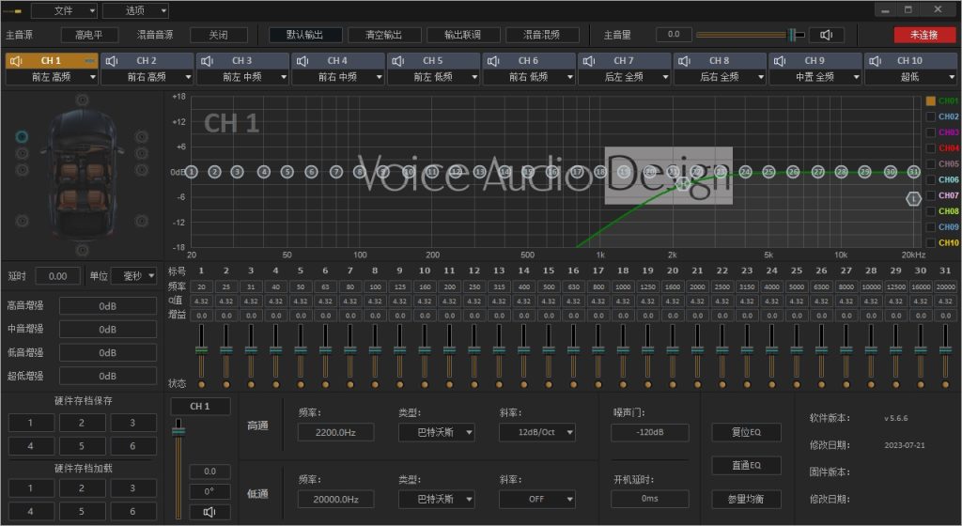
Task: Mute CH 7 speaker icon
Action: tap(589, 61)
